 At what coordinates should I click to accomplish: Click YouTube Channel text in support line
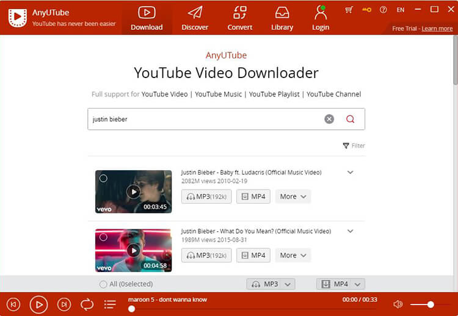pyautogui.click(x=333, y=94)
